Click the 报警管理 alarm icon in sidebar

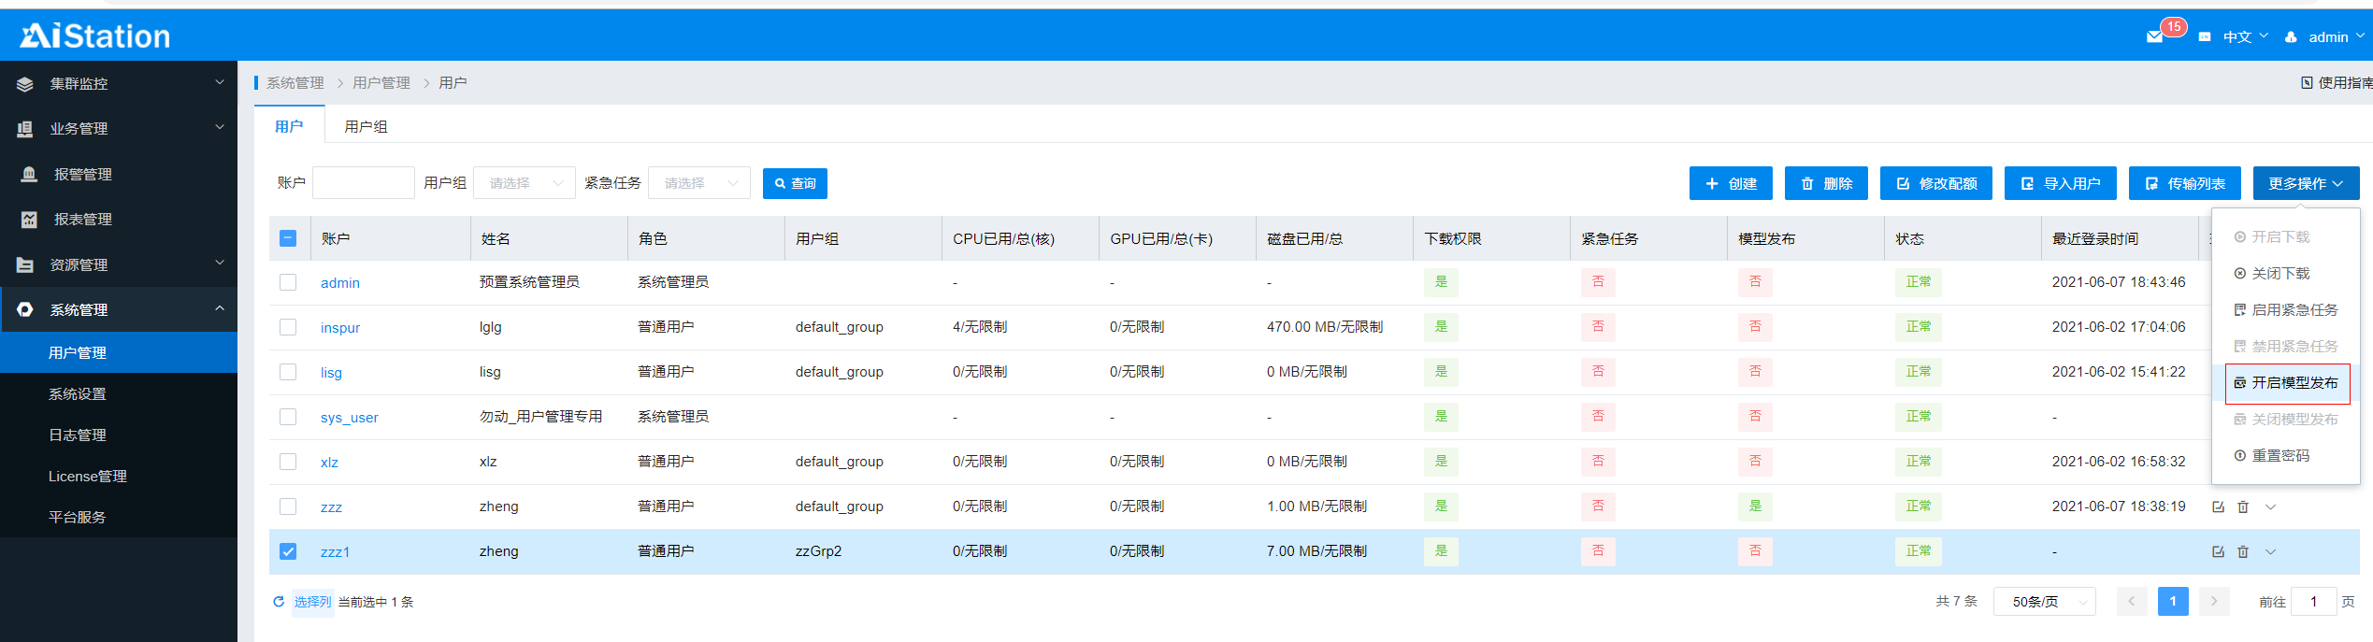tap(29, 174)
